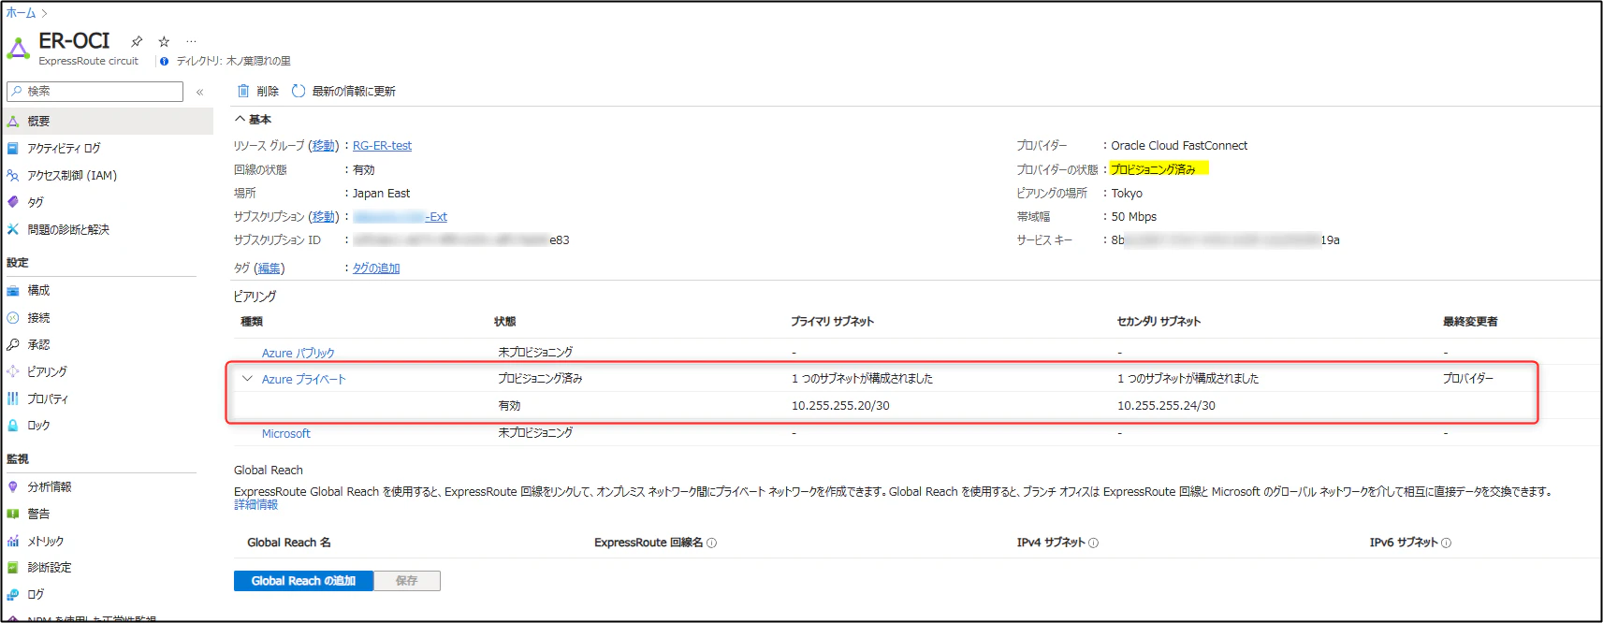Click the 診断設定 icon
The image size is (1603, 623).
click(13, 567)
